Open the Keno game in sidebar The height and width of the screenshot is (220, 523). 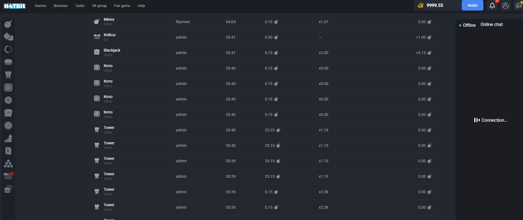[x=8, y=88]
